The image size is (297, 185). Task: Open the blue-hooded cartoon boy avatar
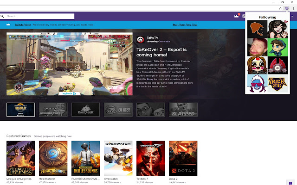point(278,47)
